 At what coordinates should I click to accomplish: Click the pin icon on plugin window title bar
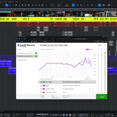click(x=104, y=37)
